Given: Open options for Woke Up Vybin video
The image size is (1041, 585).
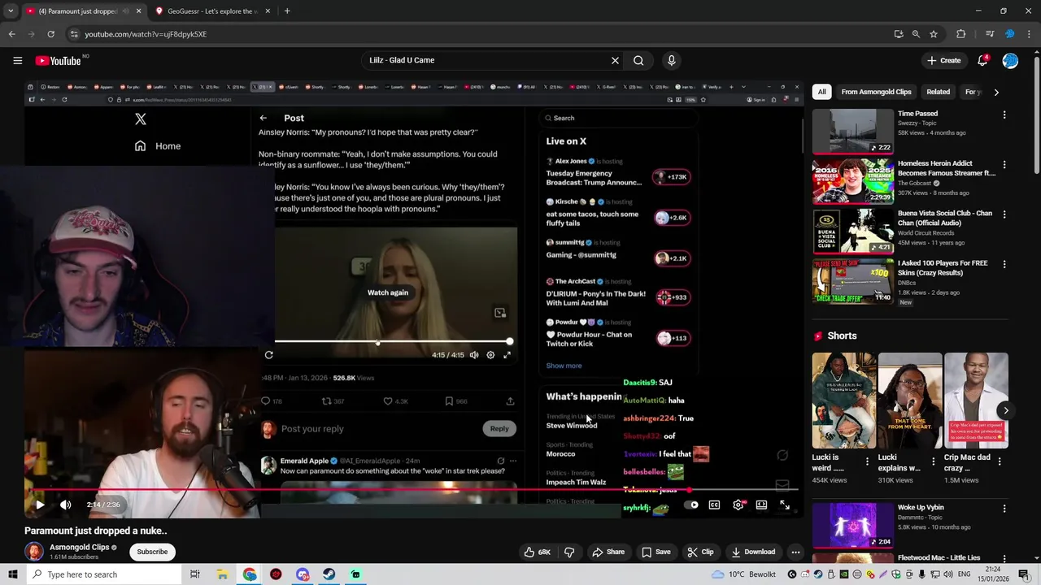Looking at the screenshot, I should pyautogui.click(x=1004, y=509).
